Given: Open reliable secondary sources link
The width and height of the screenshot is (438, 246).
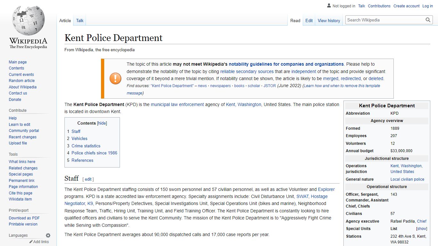Looking at the screenshot, I should click(x=247, y=71).
